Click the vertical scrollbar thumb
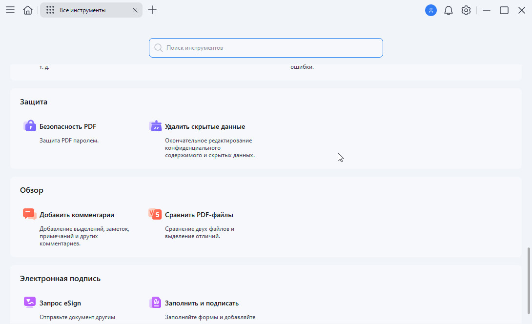532x324 pixels. (528, 281)
